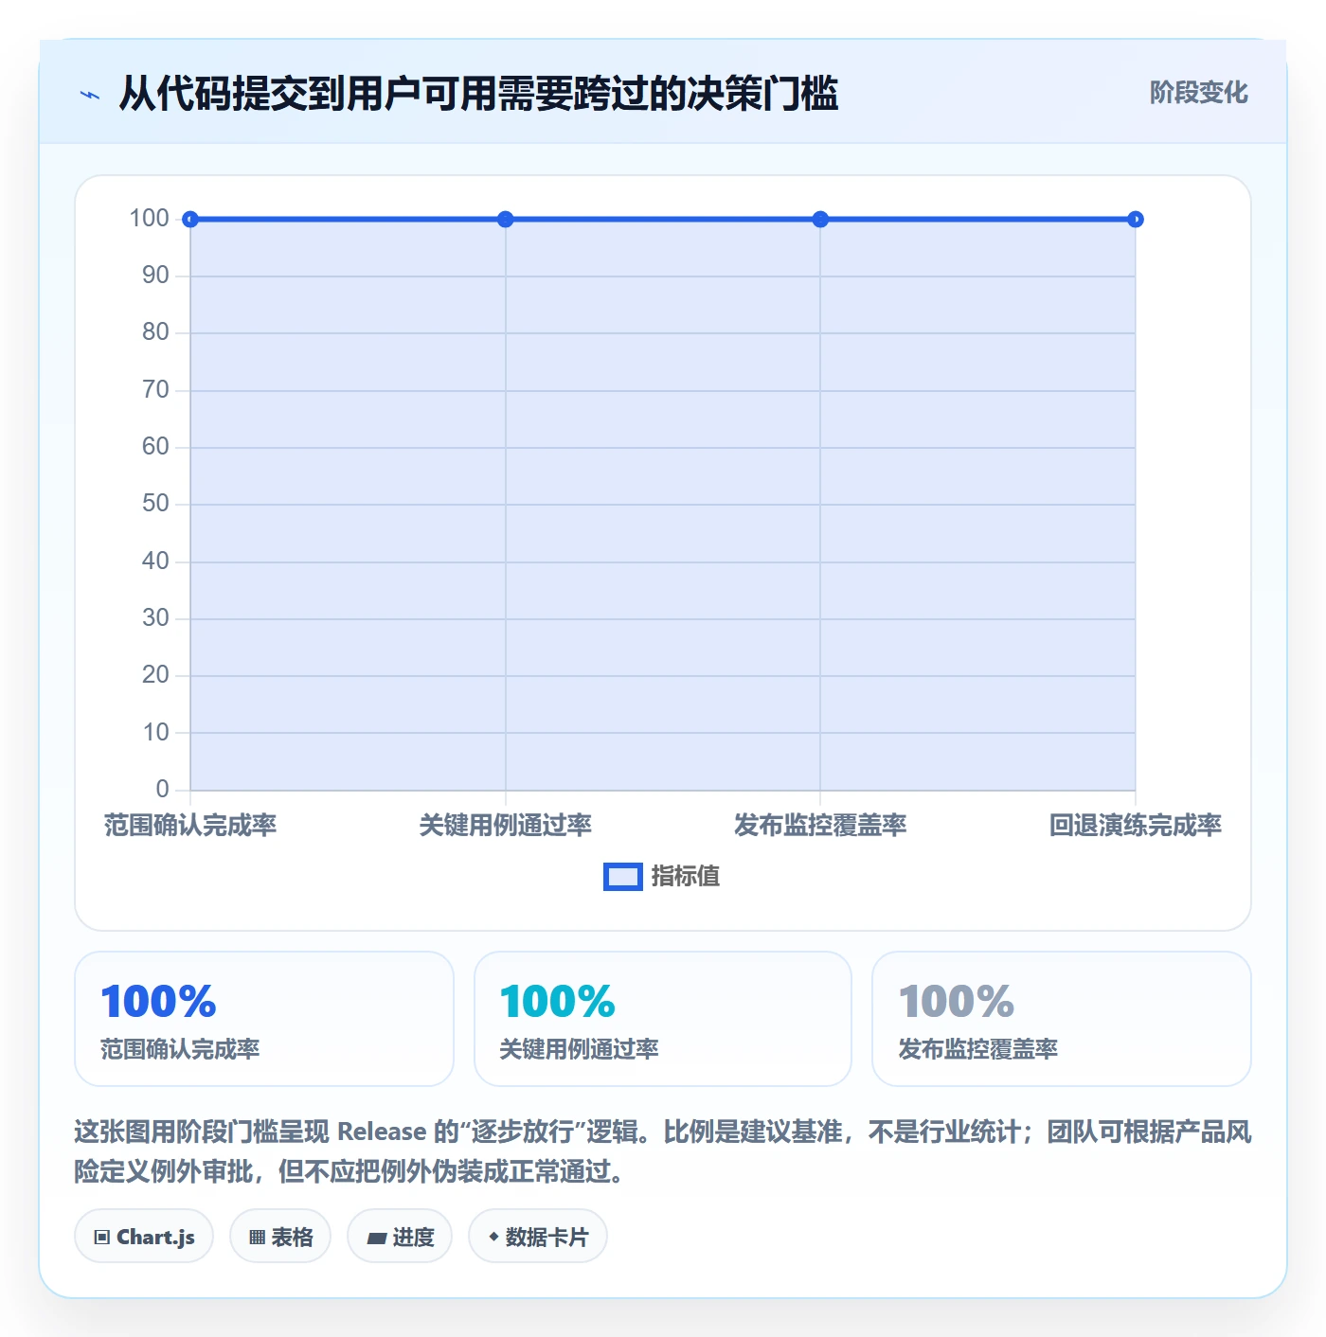Click data point for 范围确认完成率

tap(190, 220)
